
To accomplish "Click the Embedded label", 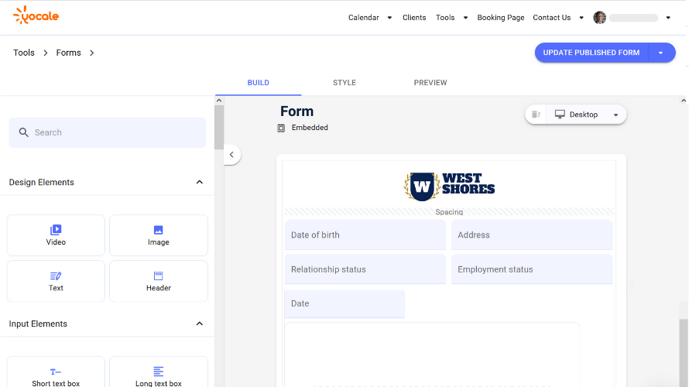I will point(310,128).
